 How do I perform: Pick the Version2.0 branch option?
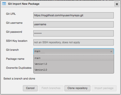(x=74, y=70)
